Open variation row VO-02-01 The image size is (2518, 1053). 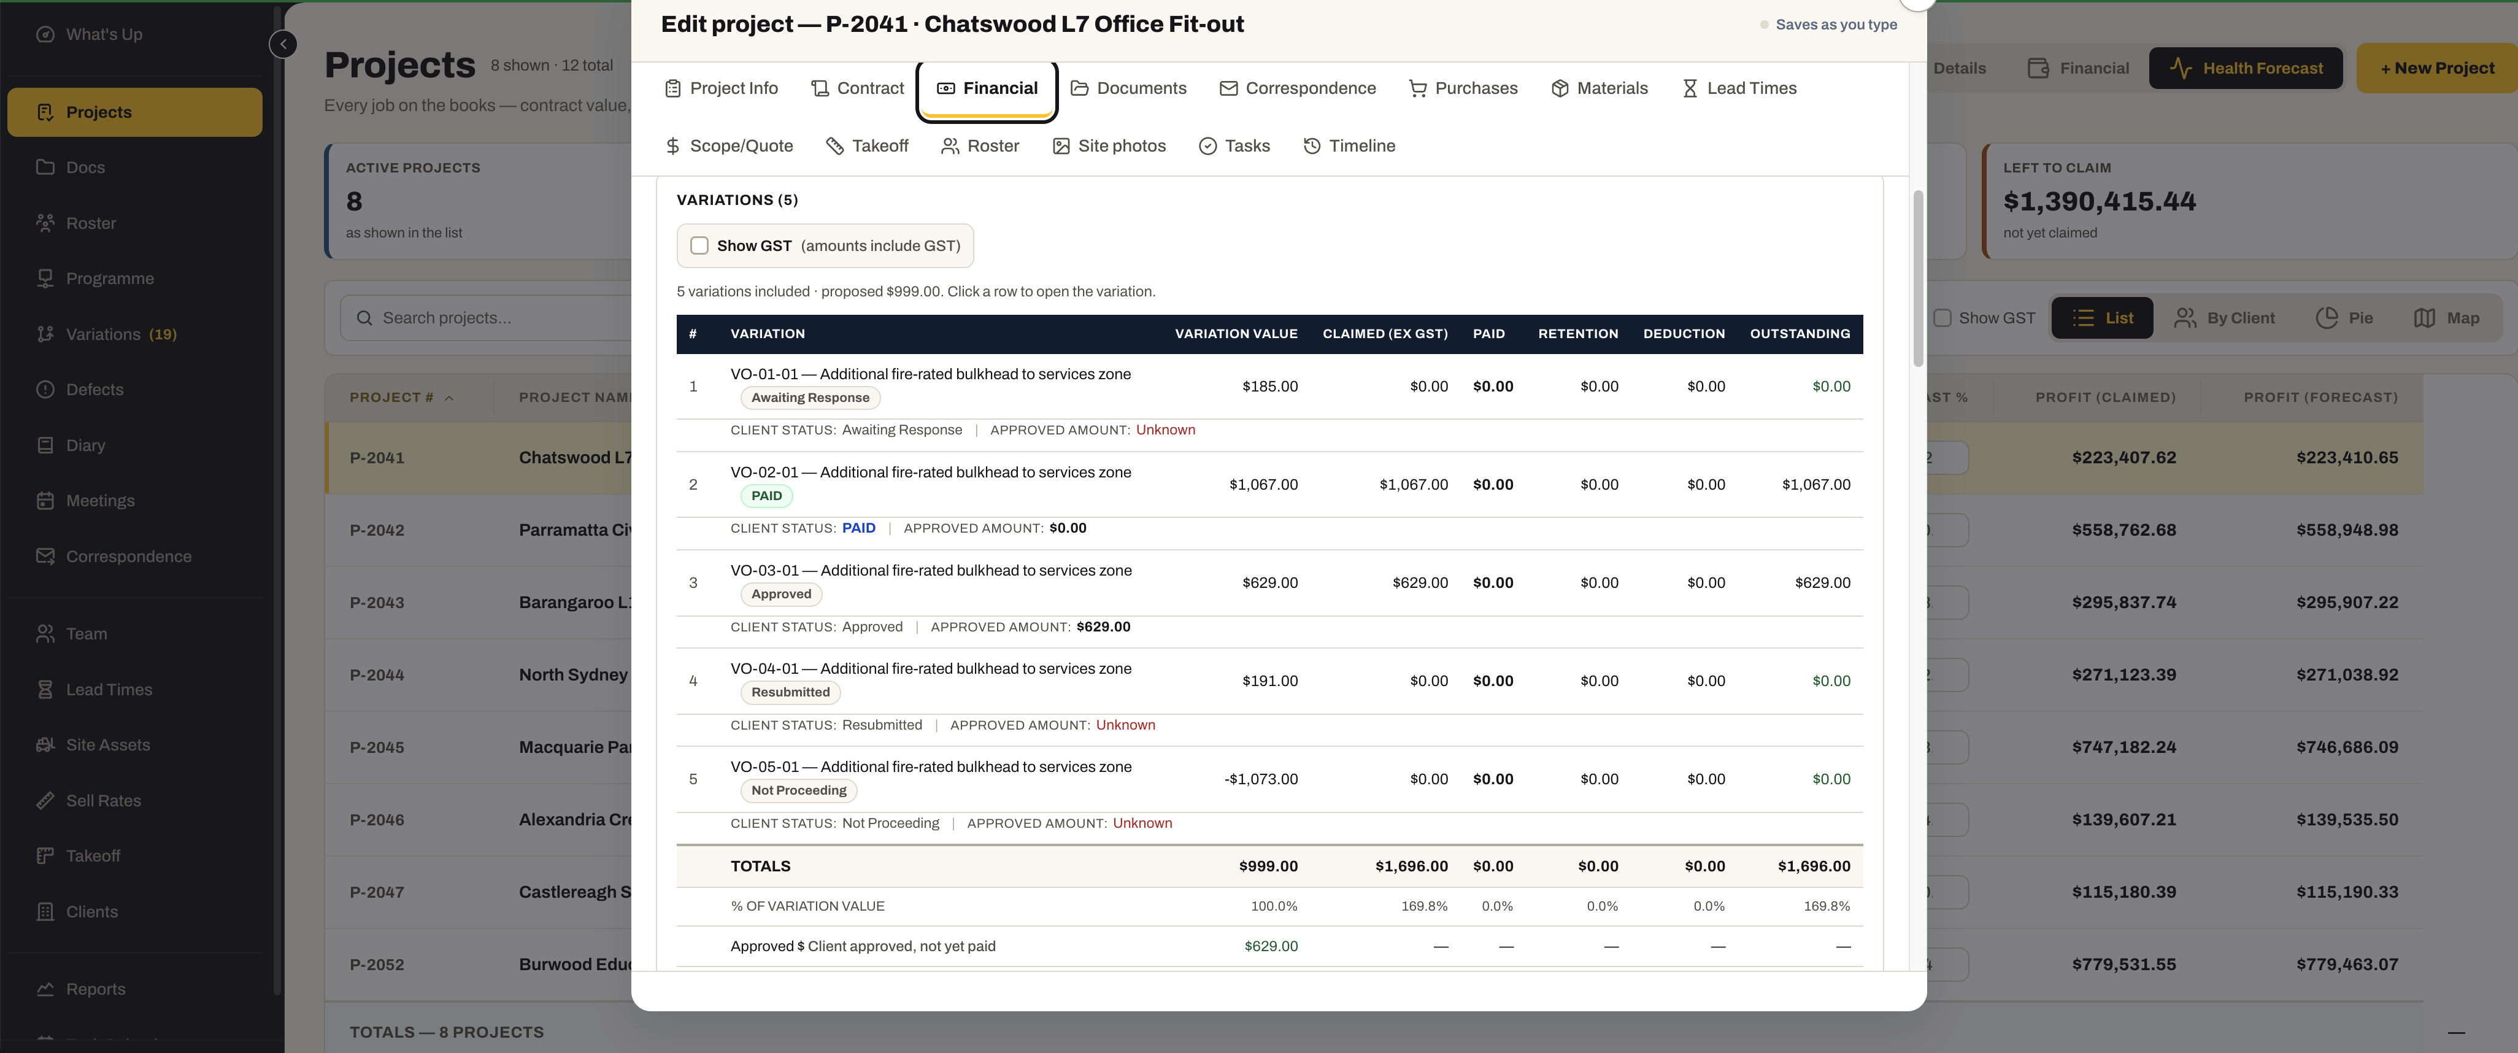tap(1269, 485)
